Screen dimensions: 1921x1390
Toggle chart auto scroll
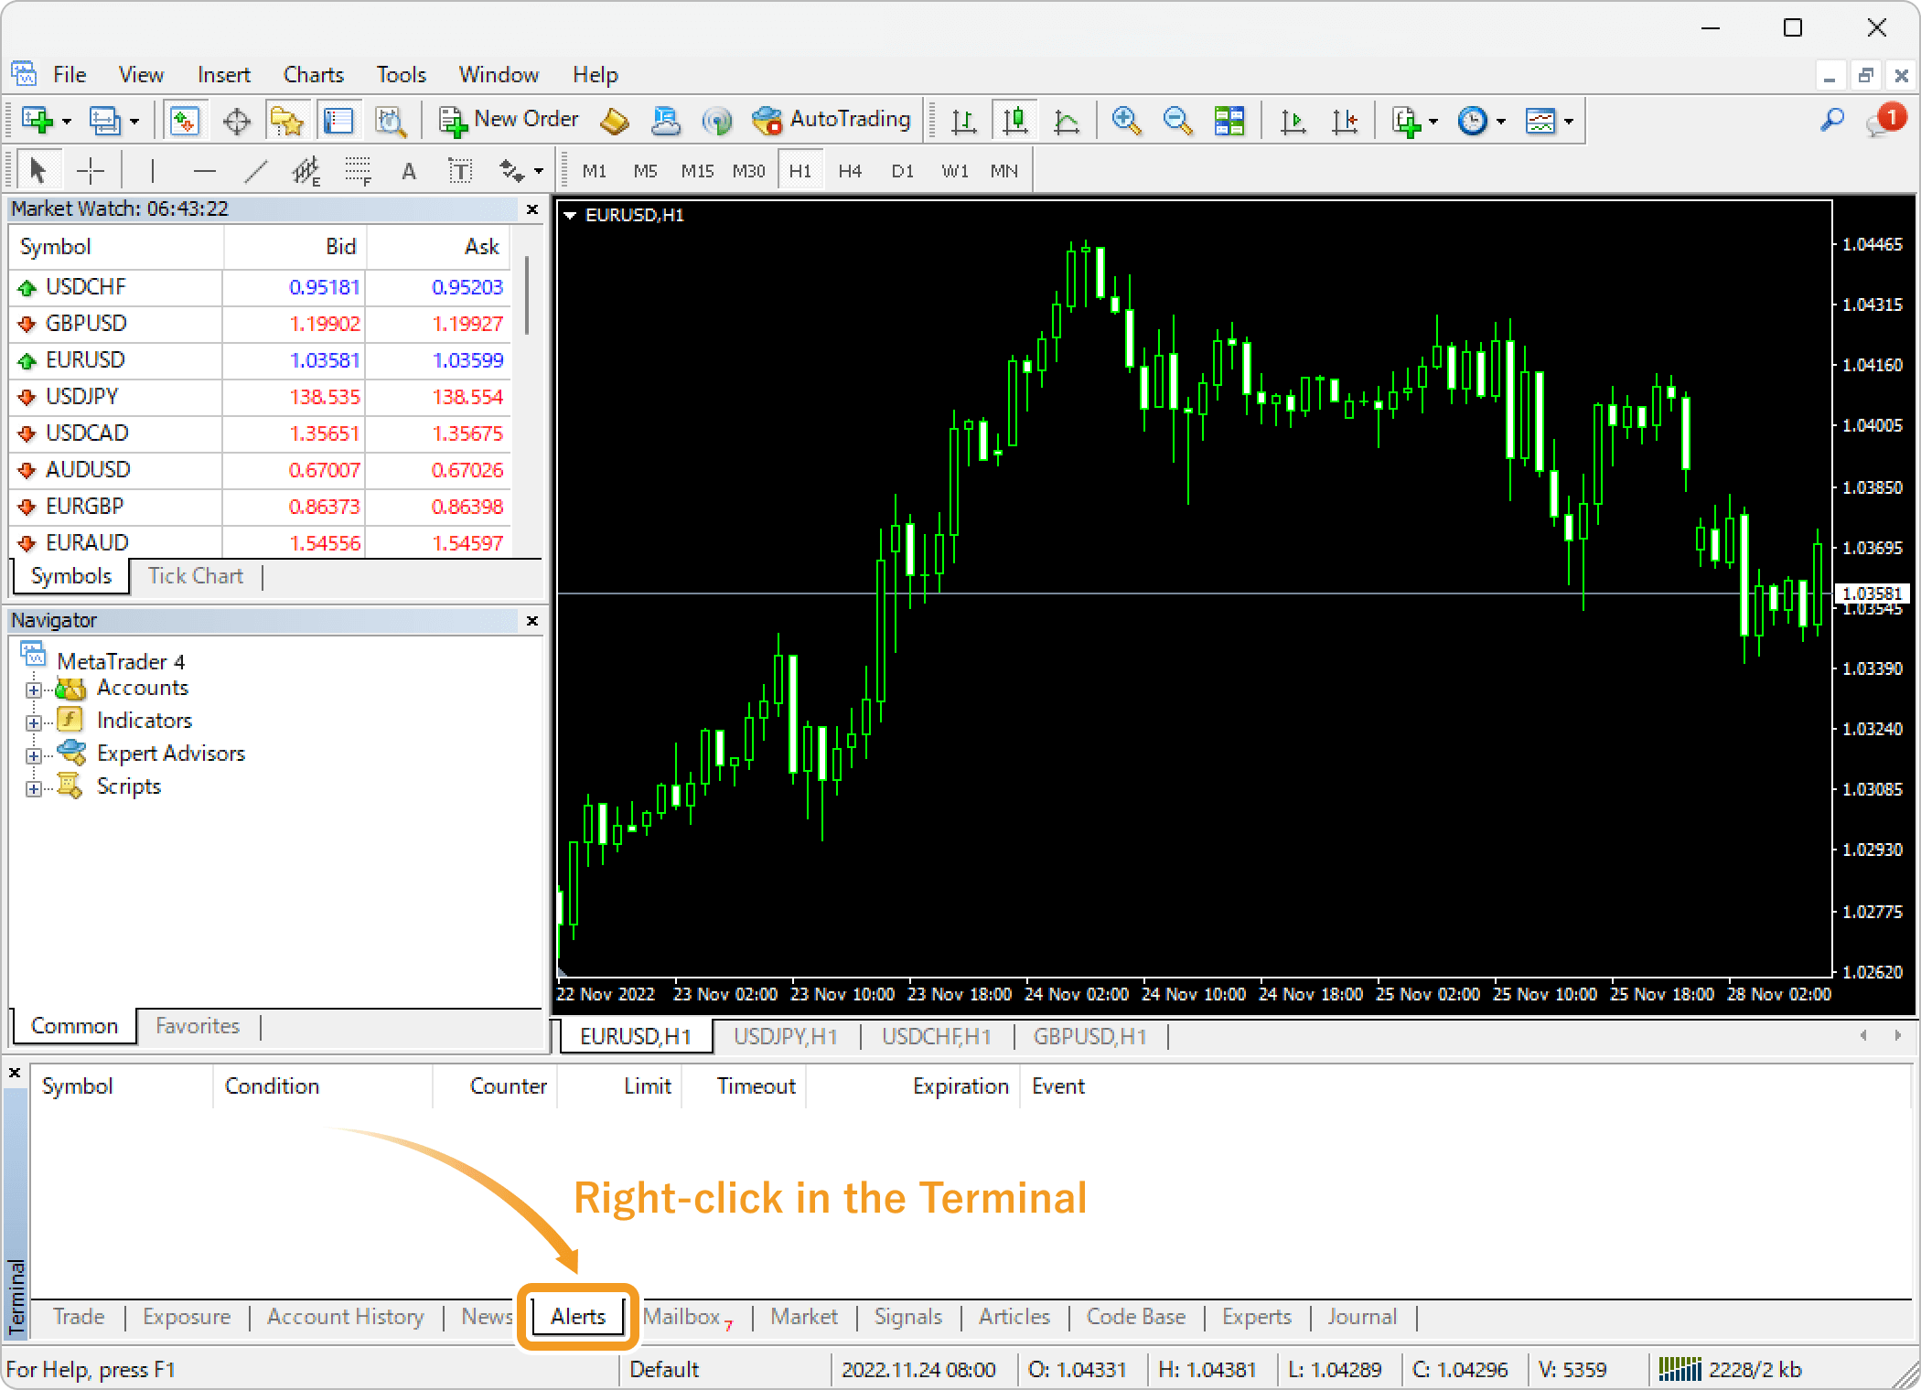pyautogui.click(x=1293, y=120)
